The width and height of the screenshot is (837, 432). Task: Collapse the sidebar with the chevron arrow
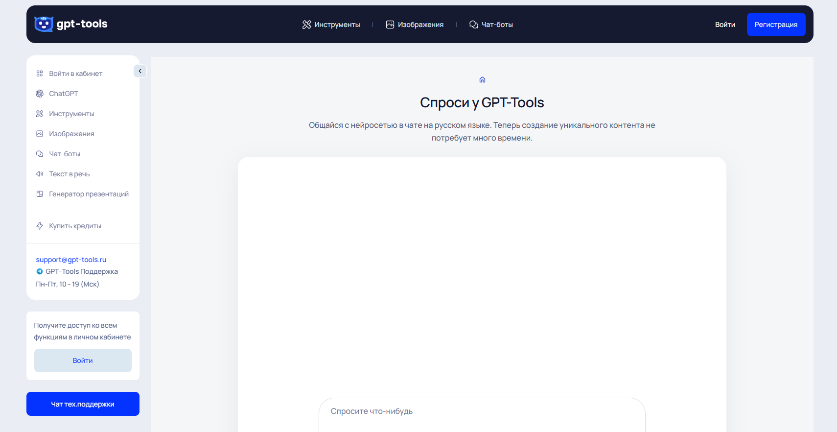(x=140, y=71)
